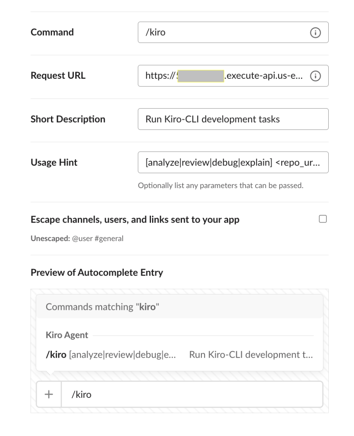This screenshot has height=436, width=354.
Task: Focus the Command input containing /kiro
Action: click(233, 32)
